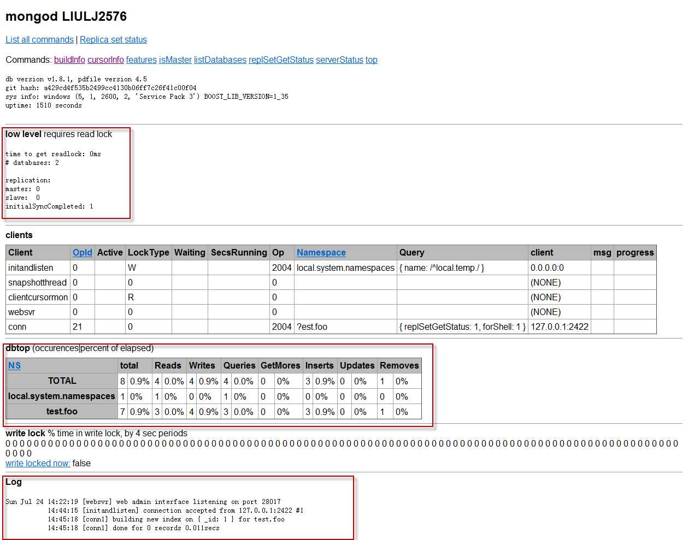The image size is (688, 540).
Task: Open the listDatabases command link
Action: (x=220, y=60)
